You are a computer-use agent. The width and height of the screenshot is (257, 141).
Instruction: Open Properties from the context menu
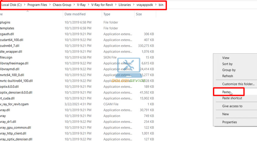point(229,122)
